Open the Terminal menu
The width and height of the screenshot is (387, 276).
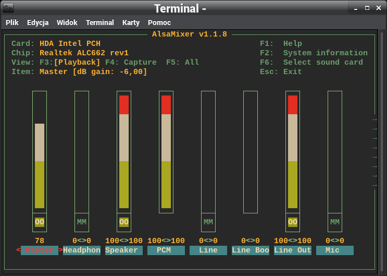99,22
